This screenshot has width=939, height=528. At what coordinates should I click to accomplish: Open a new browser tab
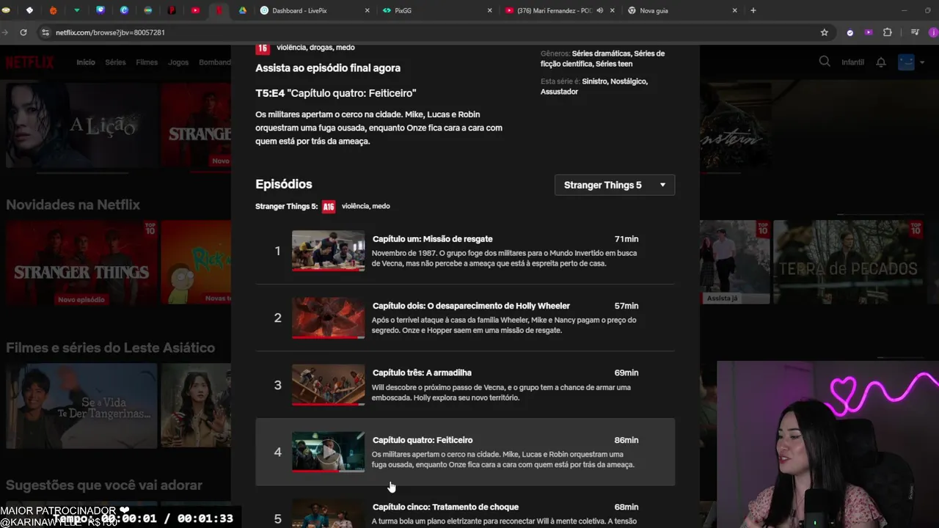(x=753, y=10)
